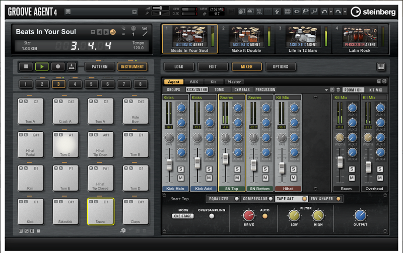Solo the Room channel
This screenshot has width=403, height=253.
(352, 169)
